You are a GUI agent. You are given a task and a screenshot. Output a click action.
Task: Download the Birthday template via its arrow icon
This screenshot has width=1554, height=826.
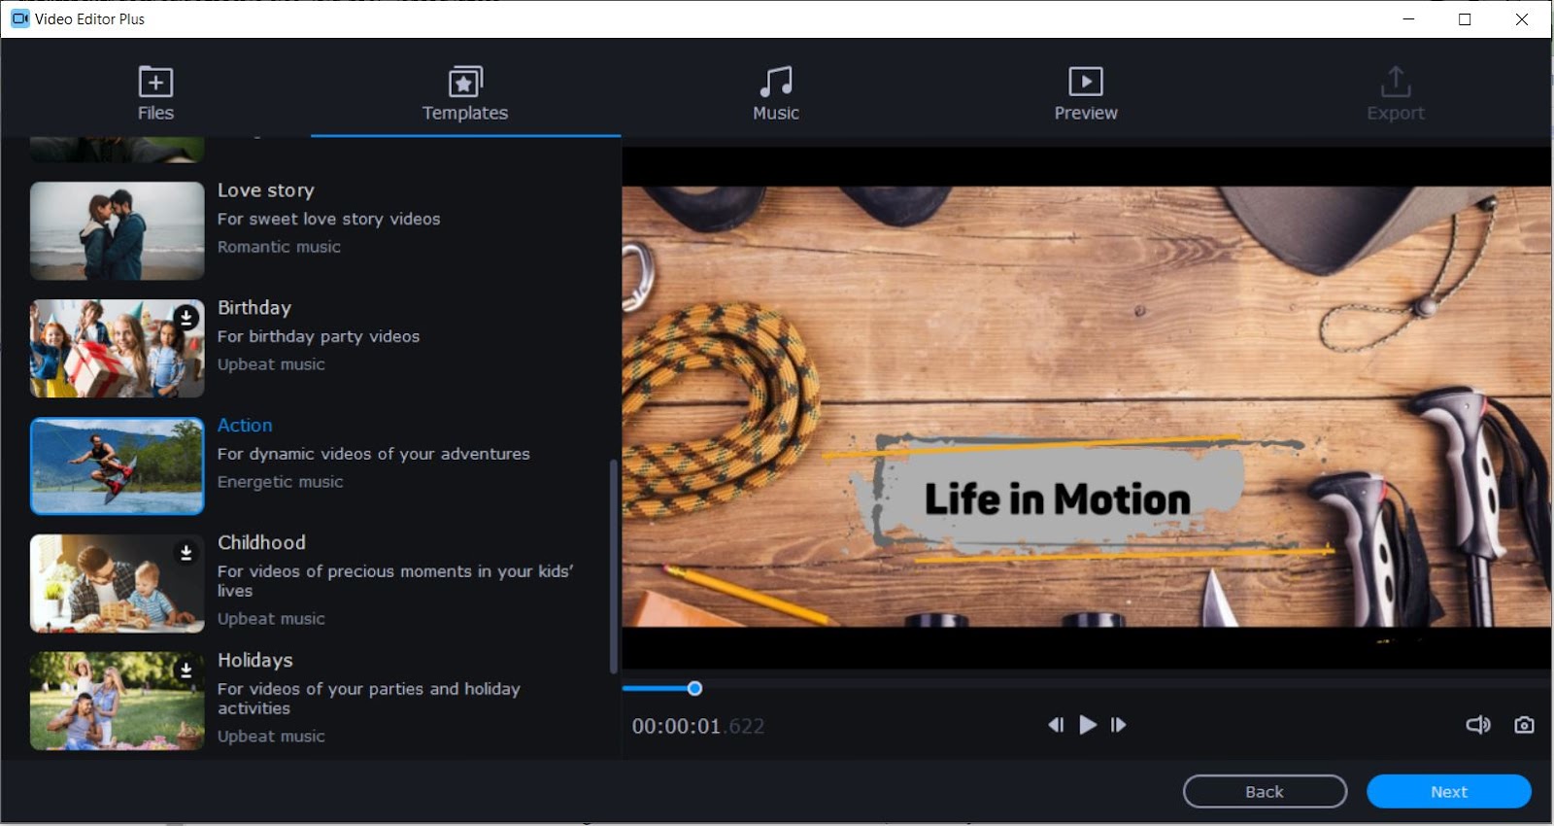(x=186, y=317)
